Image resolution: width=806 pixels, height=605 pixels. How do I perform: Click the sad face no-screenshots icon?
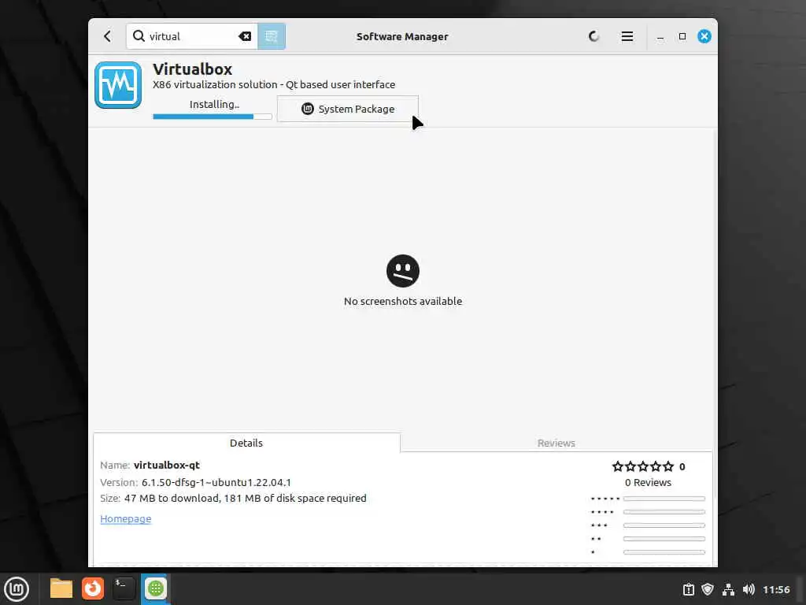pos(403,271)
